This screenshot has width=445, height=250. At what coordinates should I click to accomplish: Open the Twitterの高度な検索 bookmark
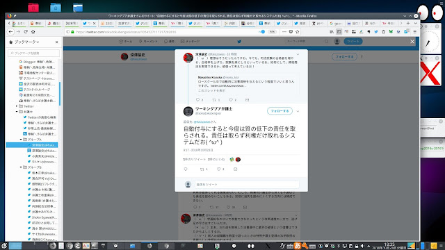pos(40,117)
